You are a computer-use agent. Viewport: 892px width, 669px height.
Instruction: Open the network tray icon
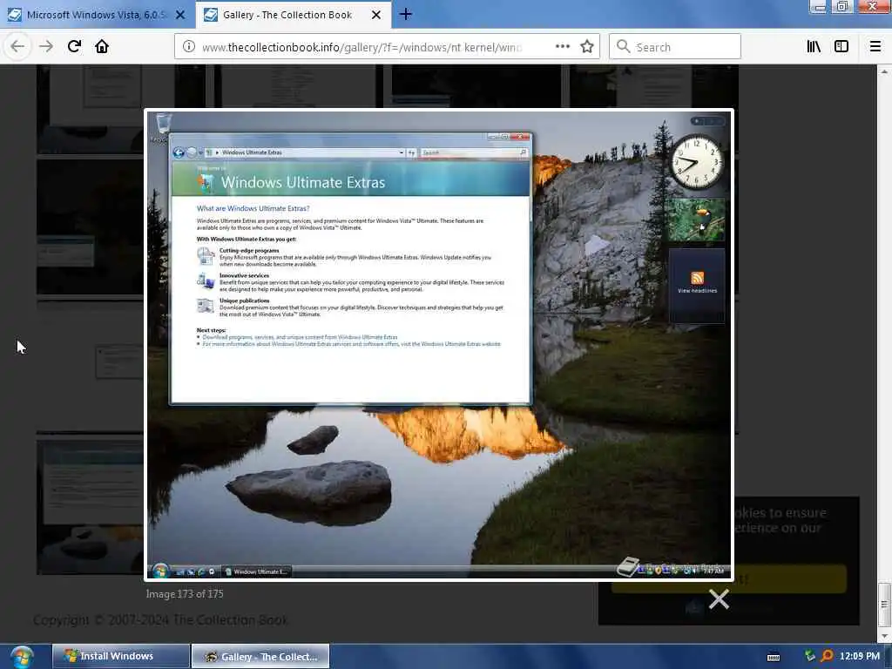pyautogui.click(x=810, y=656)
